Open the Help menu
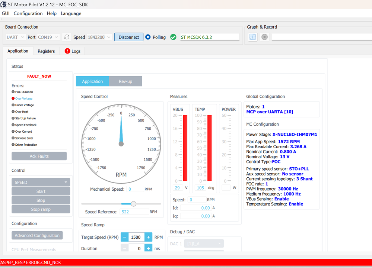 (x=51, y=13)
